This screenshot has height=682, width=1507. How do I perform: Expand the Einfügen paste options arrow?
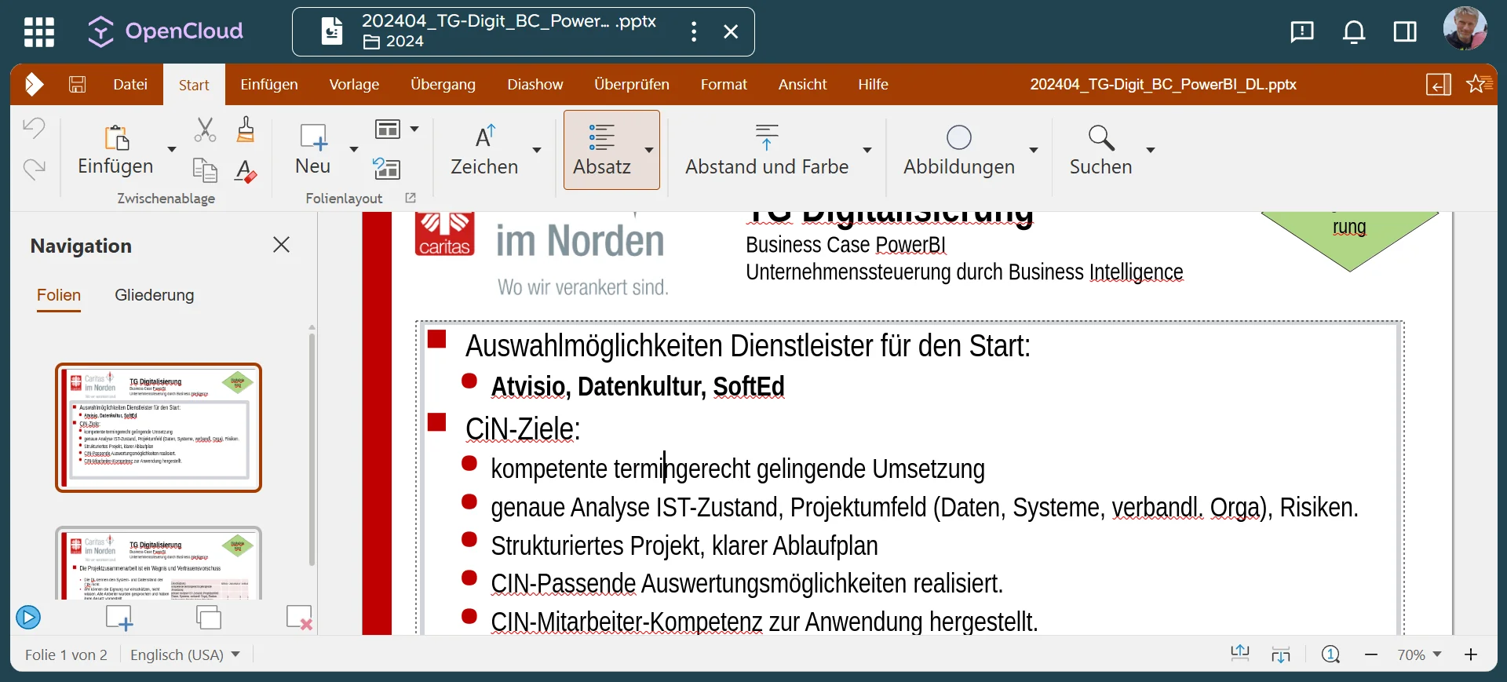click(172, 149)
